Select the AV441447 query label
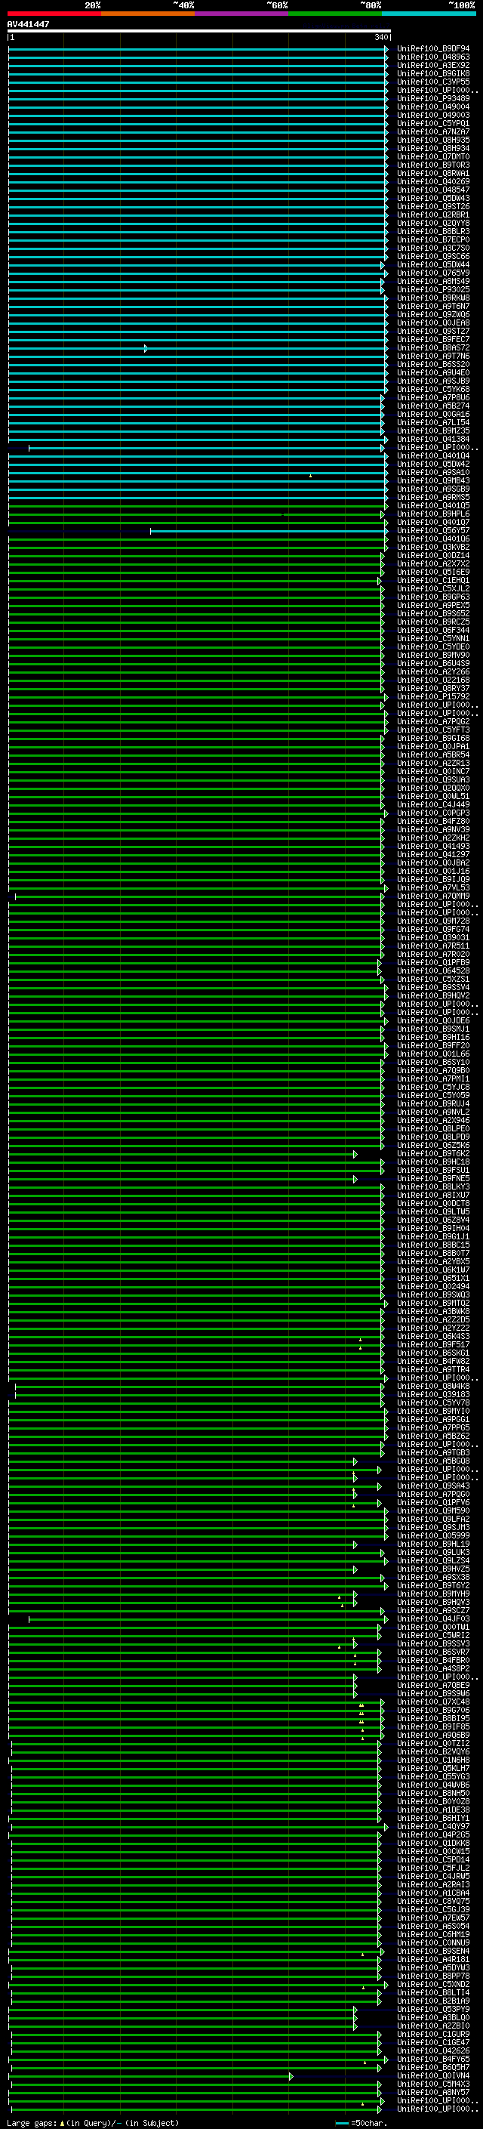The image size is (483, 2129). (28, 25)
